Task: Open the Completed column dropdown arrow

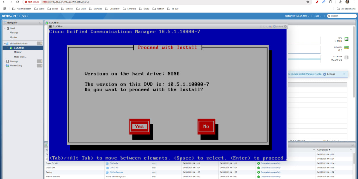Action: [351, 150]
